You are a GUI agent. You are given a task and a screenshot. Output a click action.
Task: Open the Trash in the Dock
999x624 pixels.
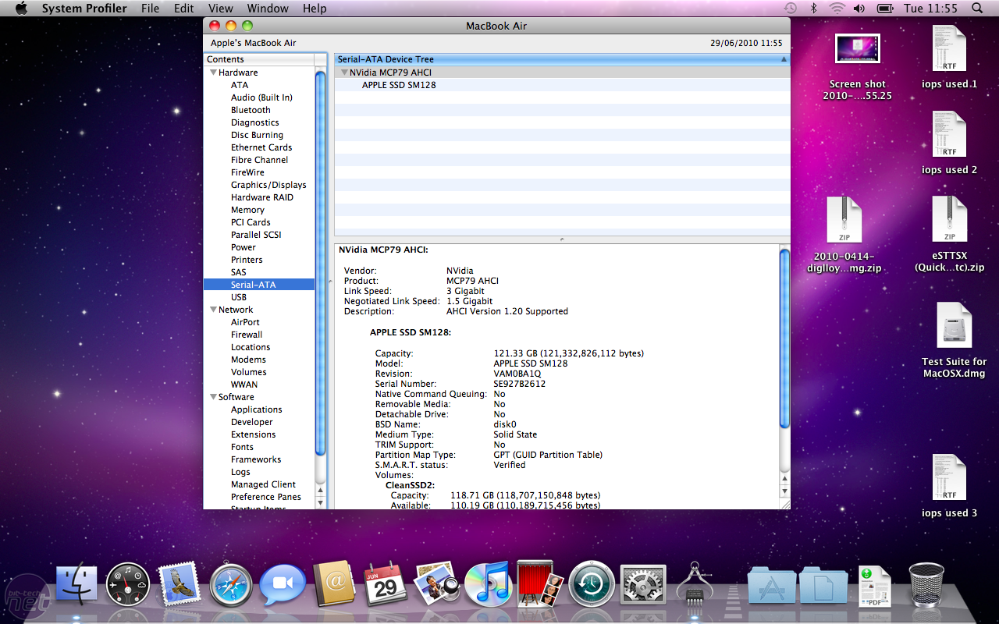[x=926, y=585]
